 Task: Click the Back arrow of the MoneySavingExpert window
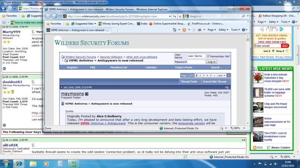click(3, 8)
